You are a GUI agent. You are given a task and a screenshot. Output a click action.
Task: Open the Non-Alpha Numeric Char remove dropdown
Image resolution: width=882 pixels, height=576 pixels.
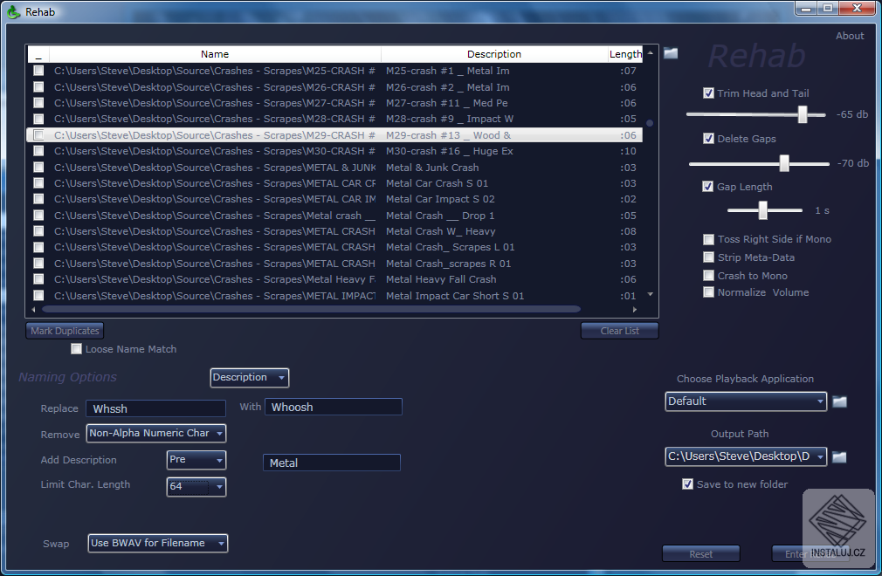click(x=156, y=433)
